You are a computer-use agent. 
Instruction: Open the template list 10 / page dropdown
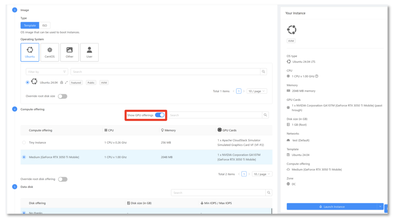click(257, 91)
